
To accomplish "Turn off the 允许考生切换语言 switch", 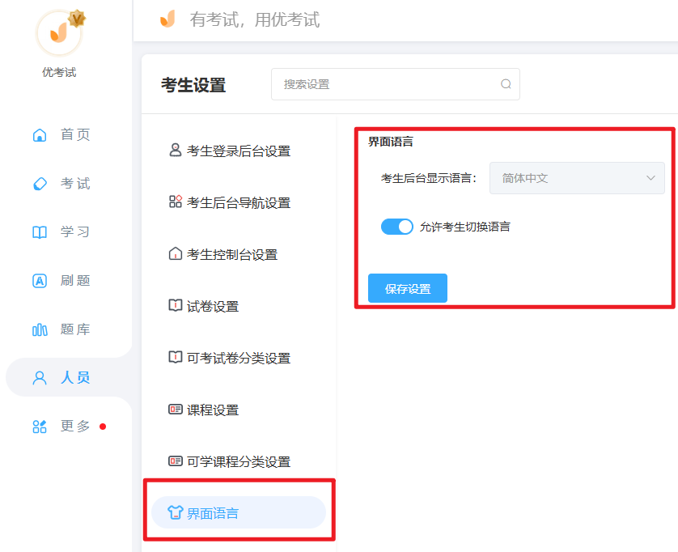I will click(x=397, y=227).
